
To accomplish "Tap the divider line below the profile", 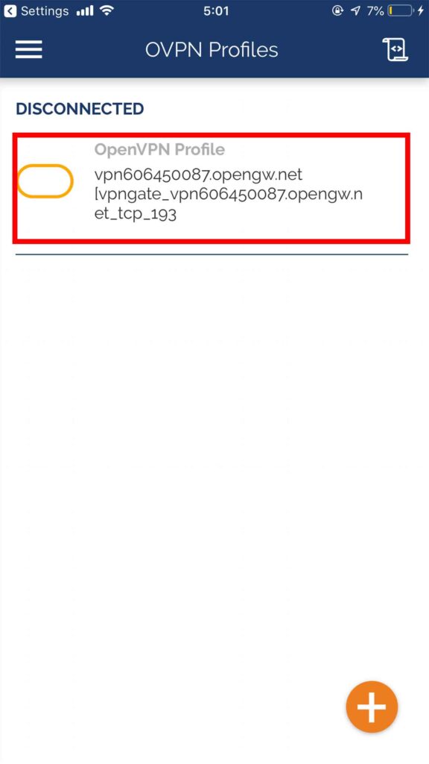I will [x=212, y=254].
